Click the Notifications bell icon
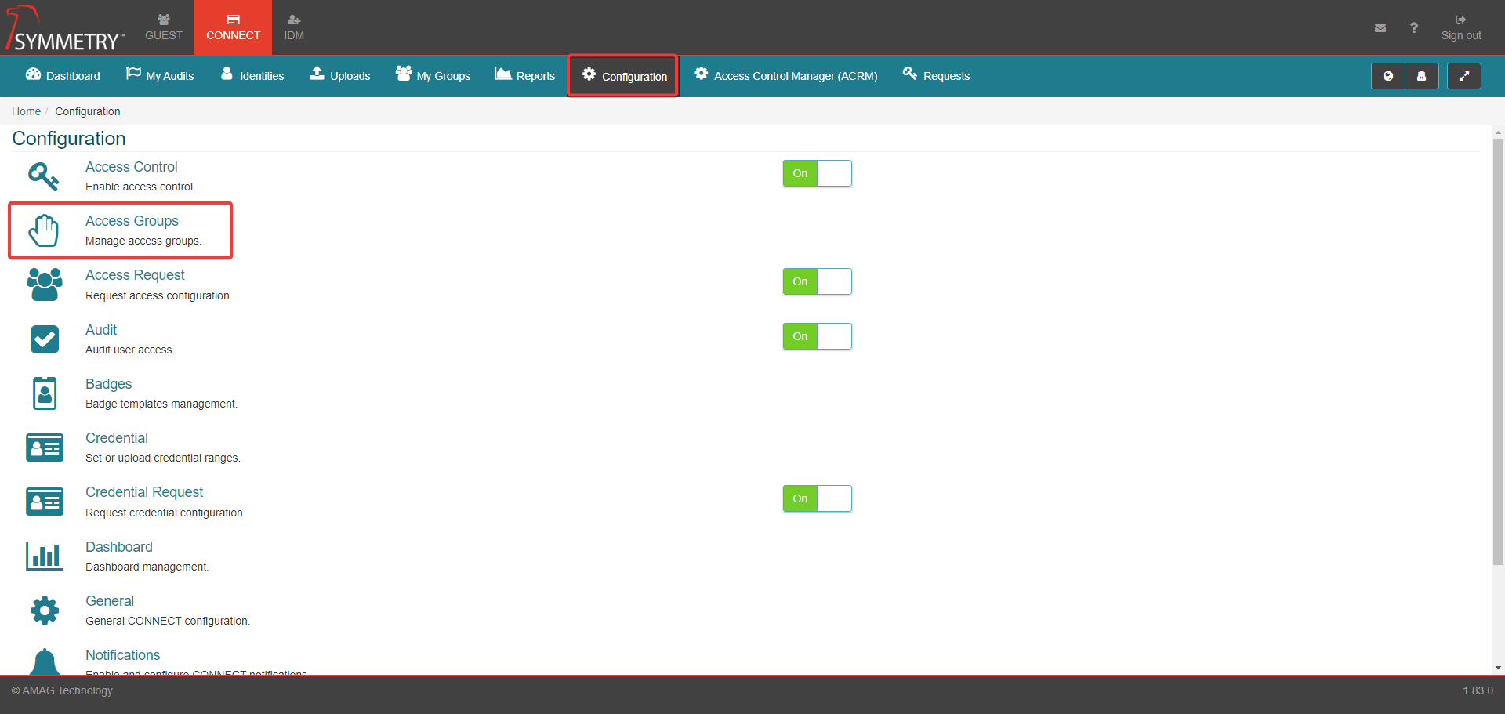 (x=44, y=662)
